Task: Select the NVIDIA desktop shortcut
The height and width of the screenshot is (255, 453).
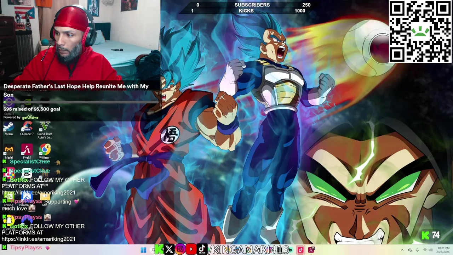Action: coord(8,199)
